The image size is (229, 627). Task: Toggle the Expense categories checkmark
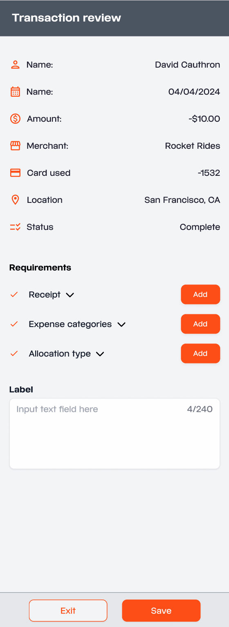(14, 324)
